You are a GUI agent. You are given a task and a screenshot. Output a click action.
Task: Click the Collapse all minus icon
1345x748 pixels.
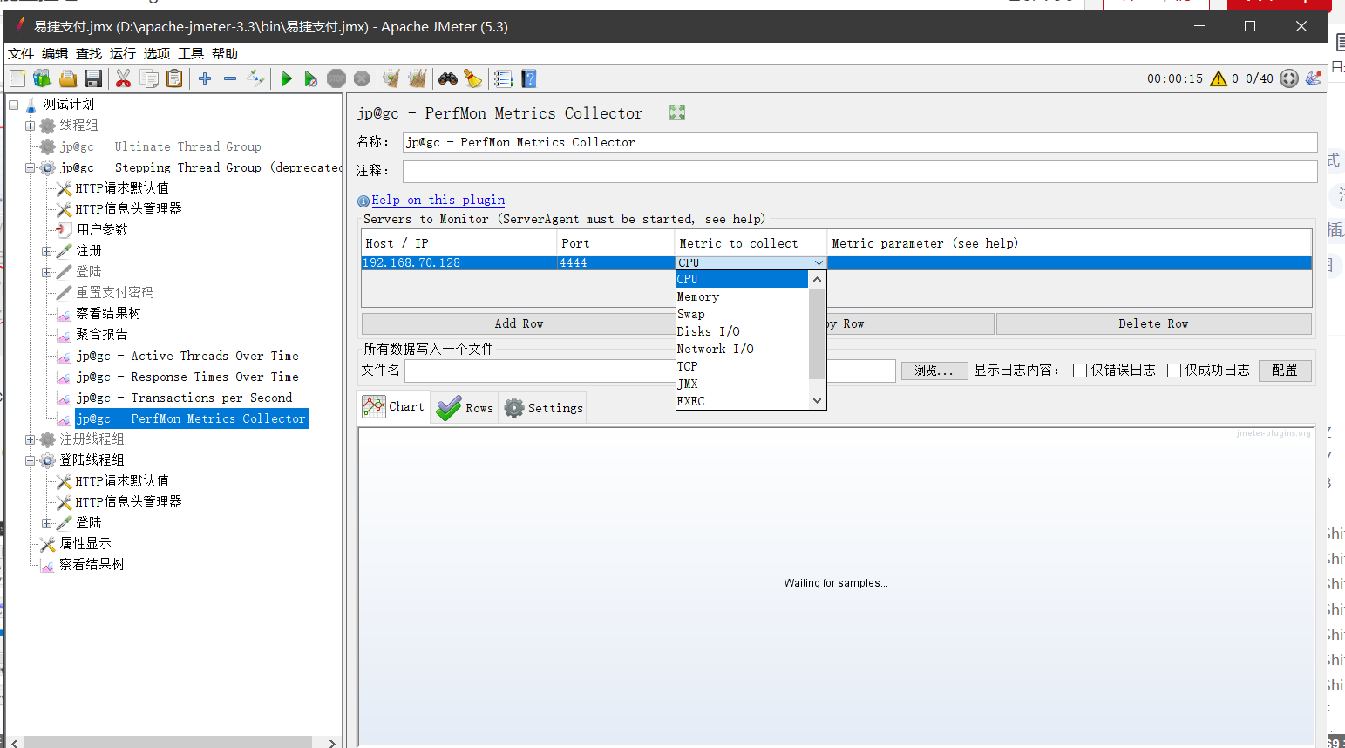click(x=230, y=78)
